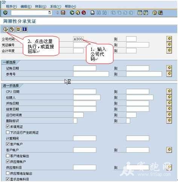Open multiple selection for 记帐日期
Screen dimensions: 178x182
[169, 68]
